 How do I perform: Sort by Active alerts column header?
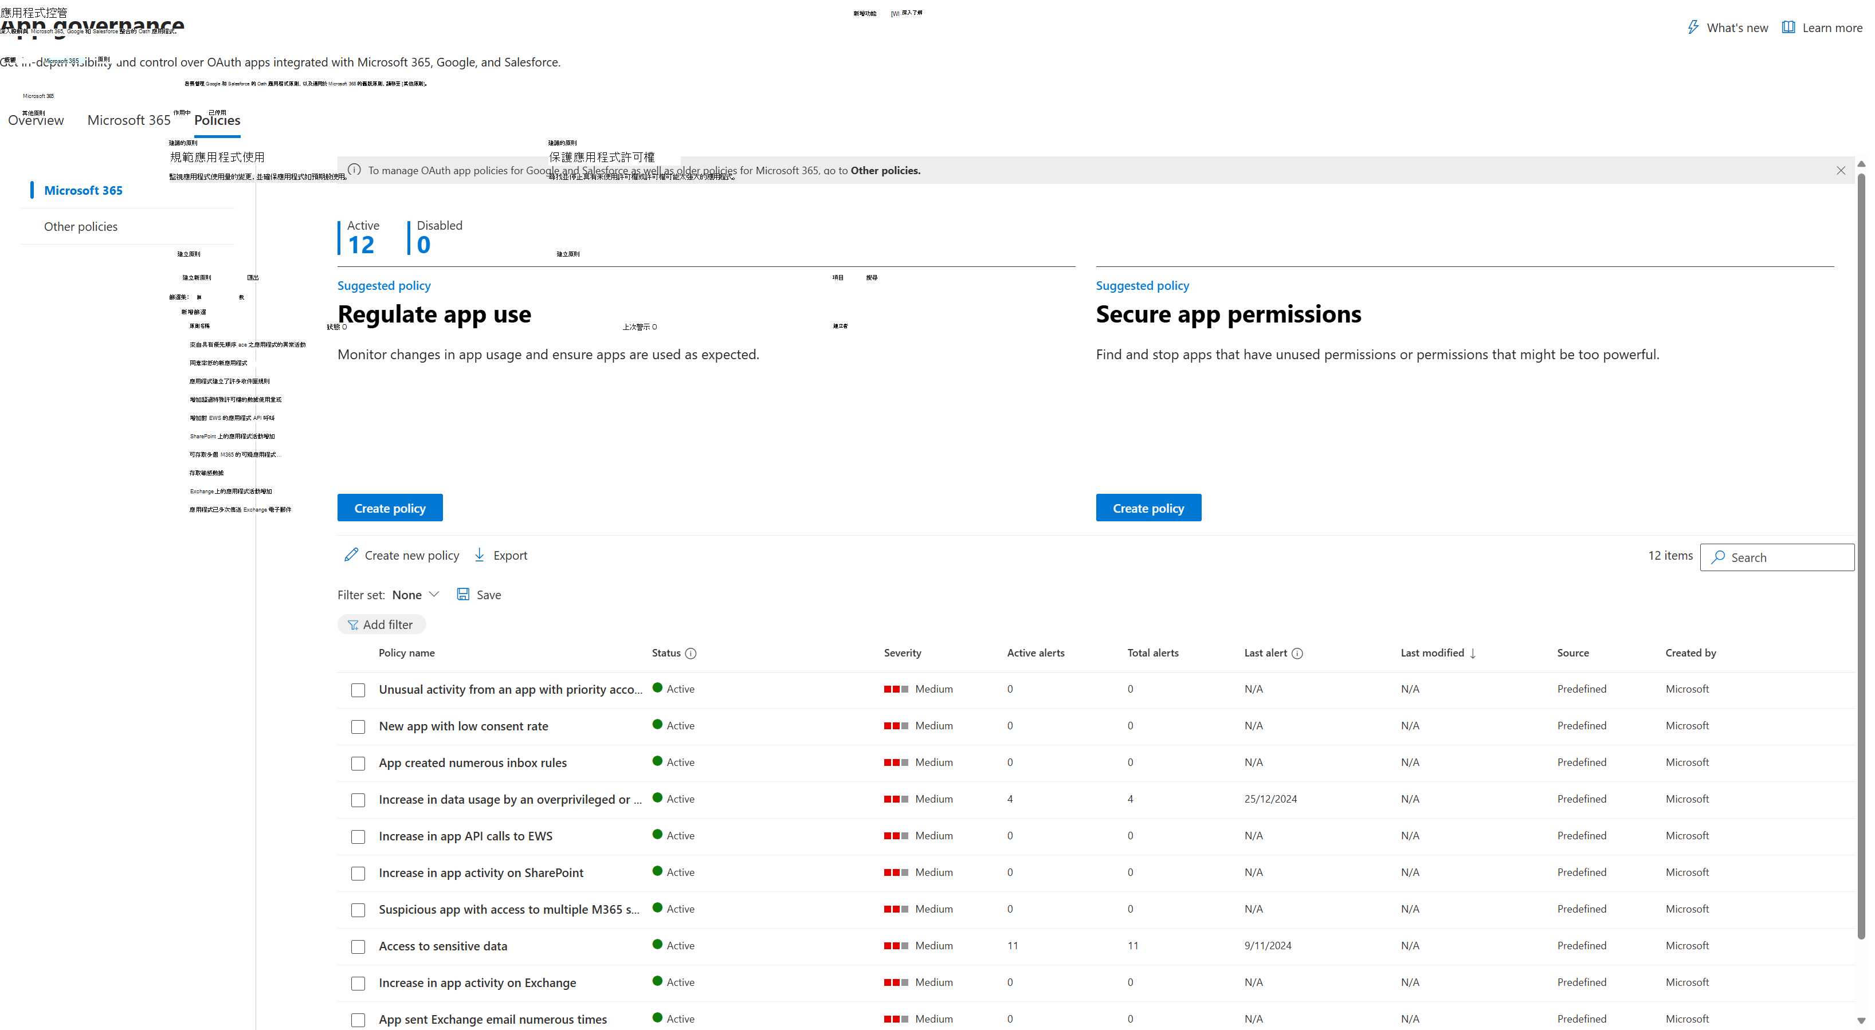[x=1035, y=653]
